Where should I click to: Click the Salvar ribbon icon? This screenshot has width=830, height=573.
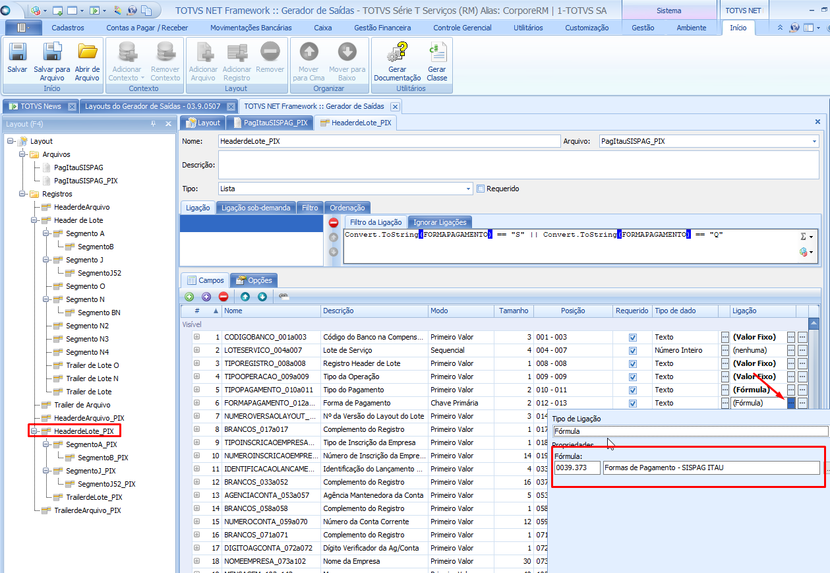17,52
